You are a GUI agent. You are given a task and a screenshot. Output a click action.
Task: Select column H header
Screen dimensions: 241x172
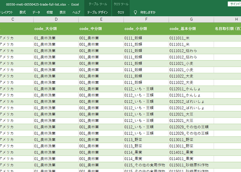pyautogui.click(x=227, y=19)
